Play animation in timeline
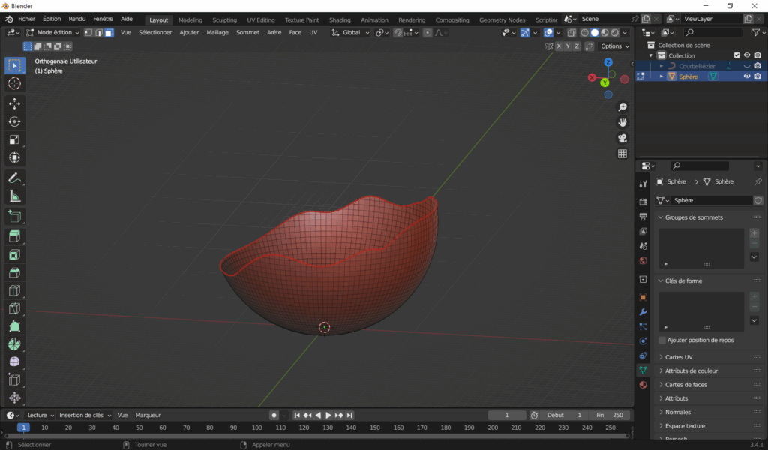Screen dimensions: 768x450 pos(328,415)
